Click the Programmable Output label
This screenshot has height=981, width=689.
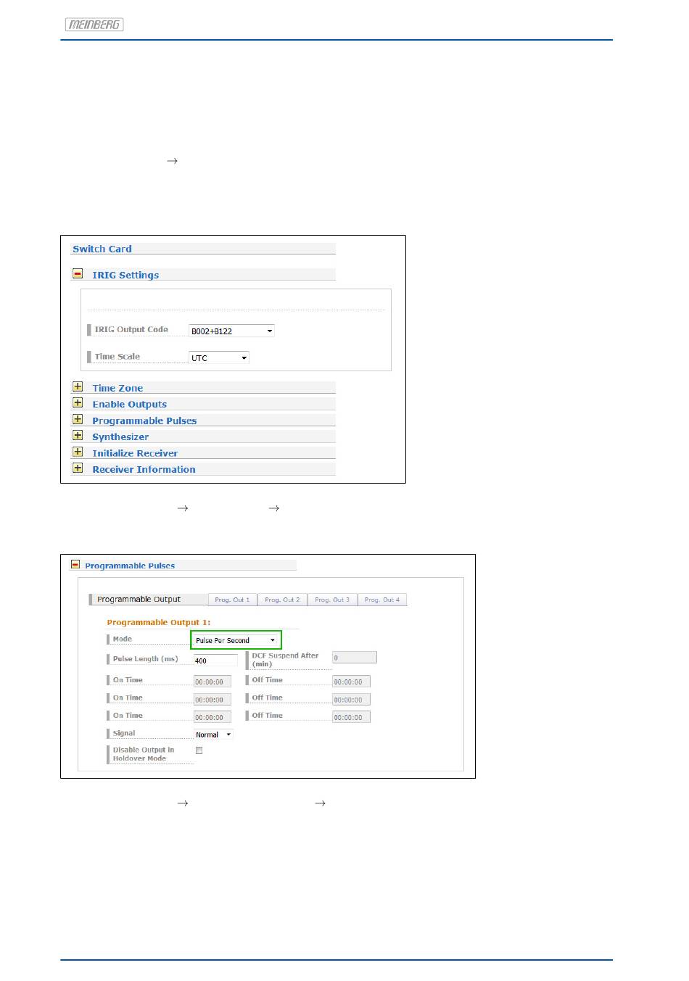(x=139, y=600)
